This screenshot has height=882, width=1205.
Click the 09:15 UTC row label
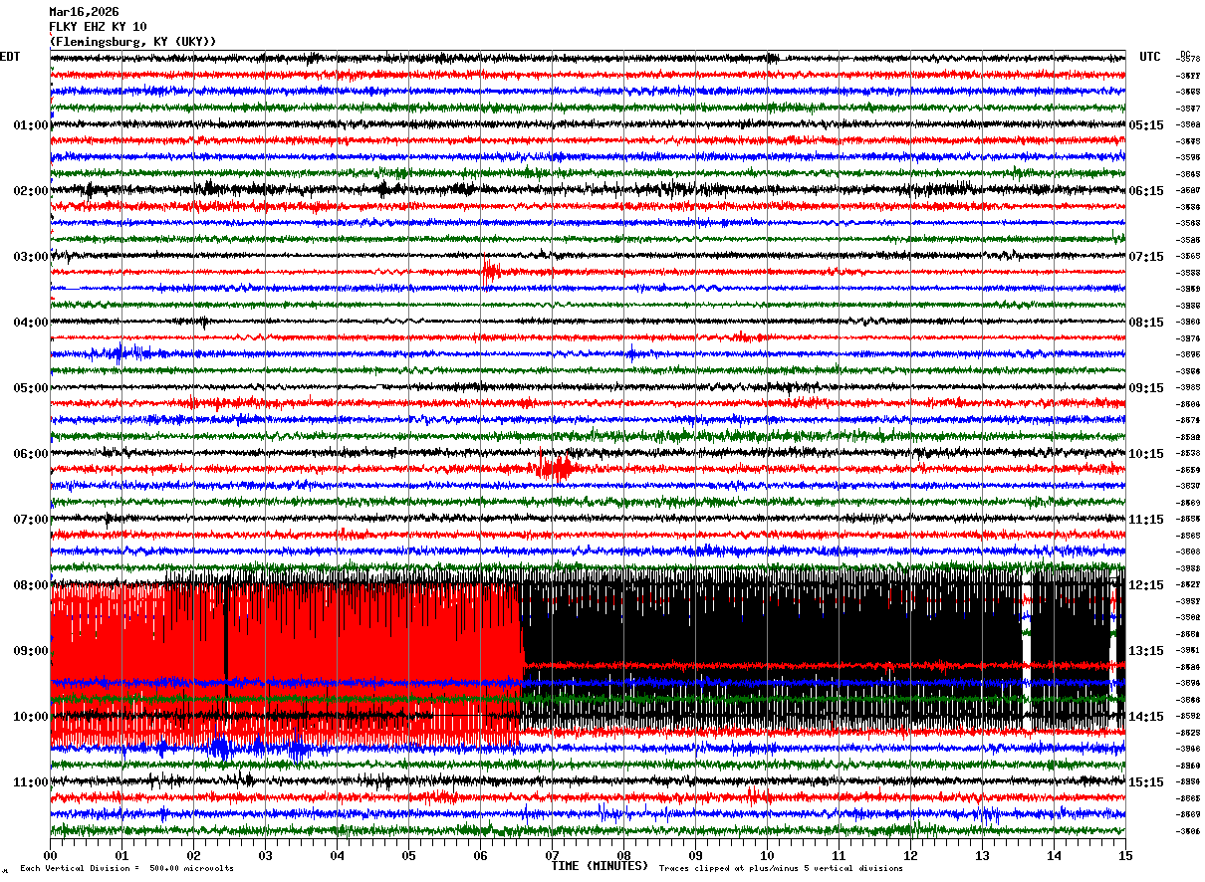click(x=1146, y=388)
